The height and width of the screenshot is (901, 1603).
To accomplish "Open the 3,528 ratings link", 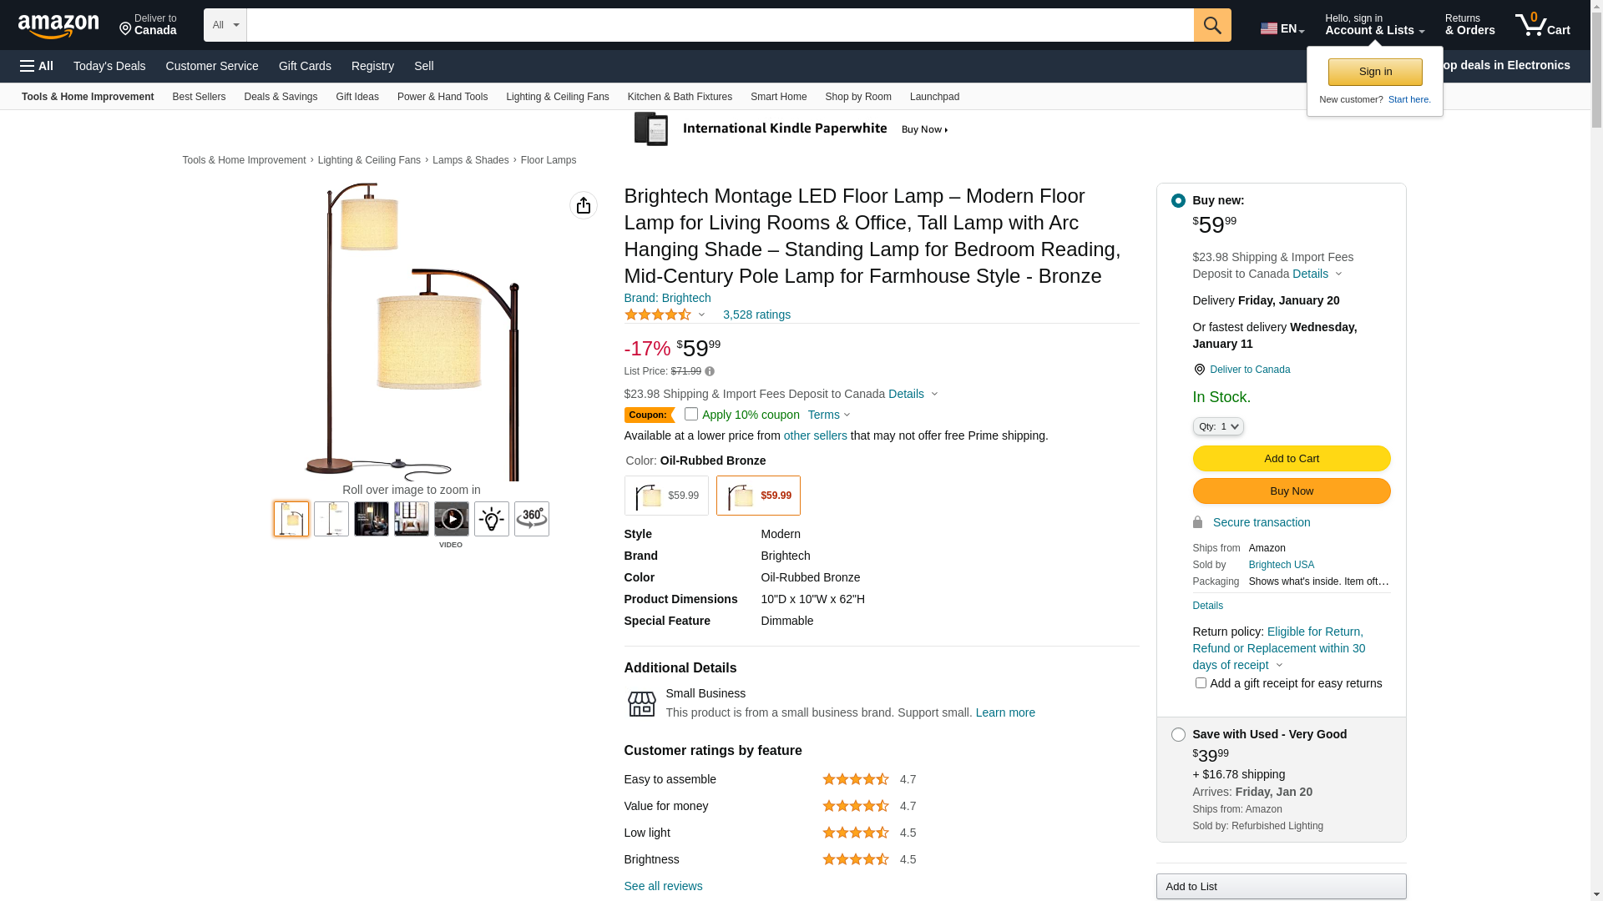I will pyautogui.click(x=756, y=315).
